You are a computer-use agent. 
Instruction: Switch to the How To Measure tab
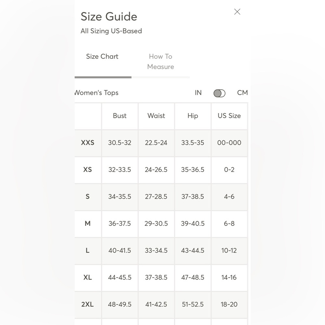click(161, 61)
